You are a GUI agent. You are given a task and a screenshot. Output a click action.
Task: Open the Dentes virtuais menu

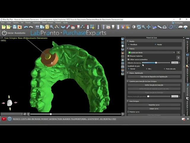47,23
